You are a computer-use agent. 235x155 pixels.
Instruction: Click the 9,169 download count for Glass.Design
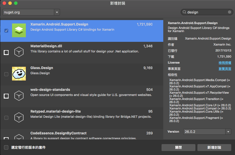[x=148, y=68]
